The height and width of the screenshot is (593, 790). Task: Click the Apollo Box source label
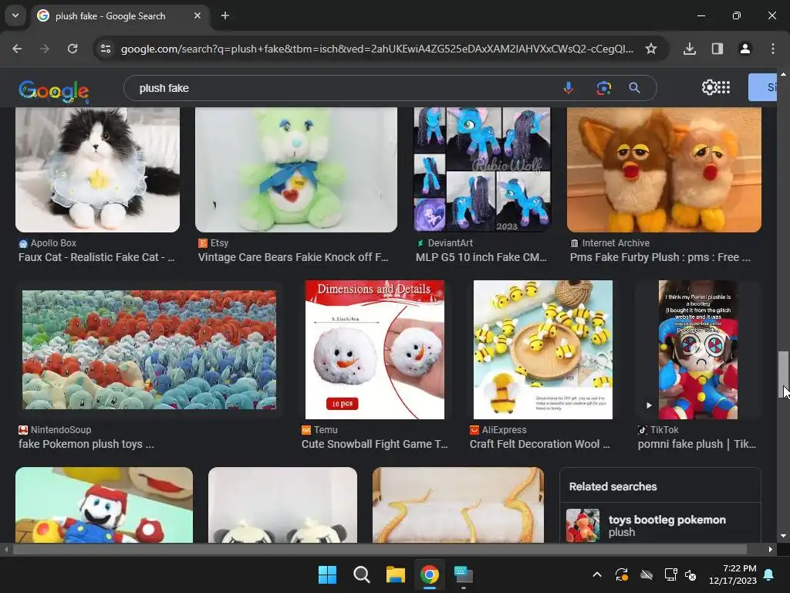click(x=53, y=243)
